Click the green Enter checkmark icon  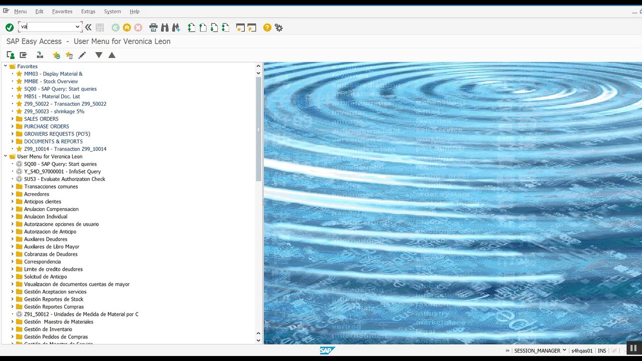[10, 28]
